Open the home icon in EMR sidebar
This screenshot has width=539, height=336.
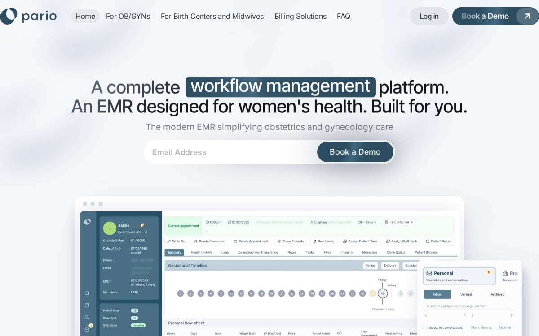click(x=87, y=293)
